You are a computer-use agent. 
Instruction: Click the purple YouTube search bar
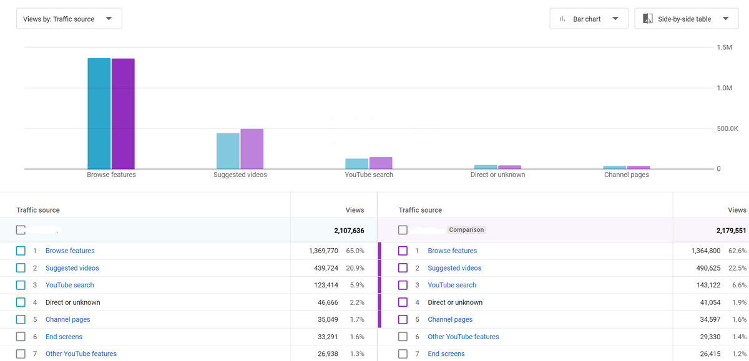click(x=381, y=163)
